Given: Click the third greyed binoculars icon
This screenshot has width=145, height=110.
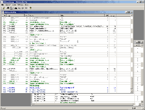Looking at the screenshot, I should tap(26, 8).
